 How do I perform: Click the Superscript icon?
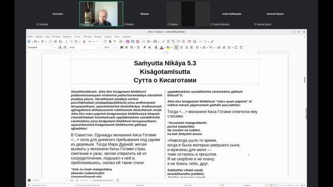[x=145, y=47]
